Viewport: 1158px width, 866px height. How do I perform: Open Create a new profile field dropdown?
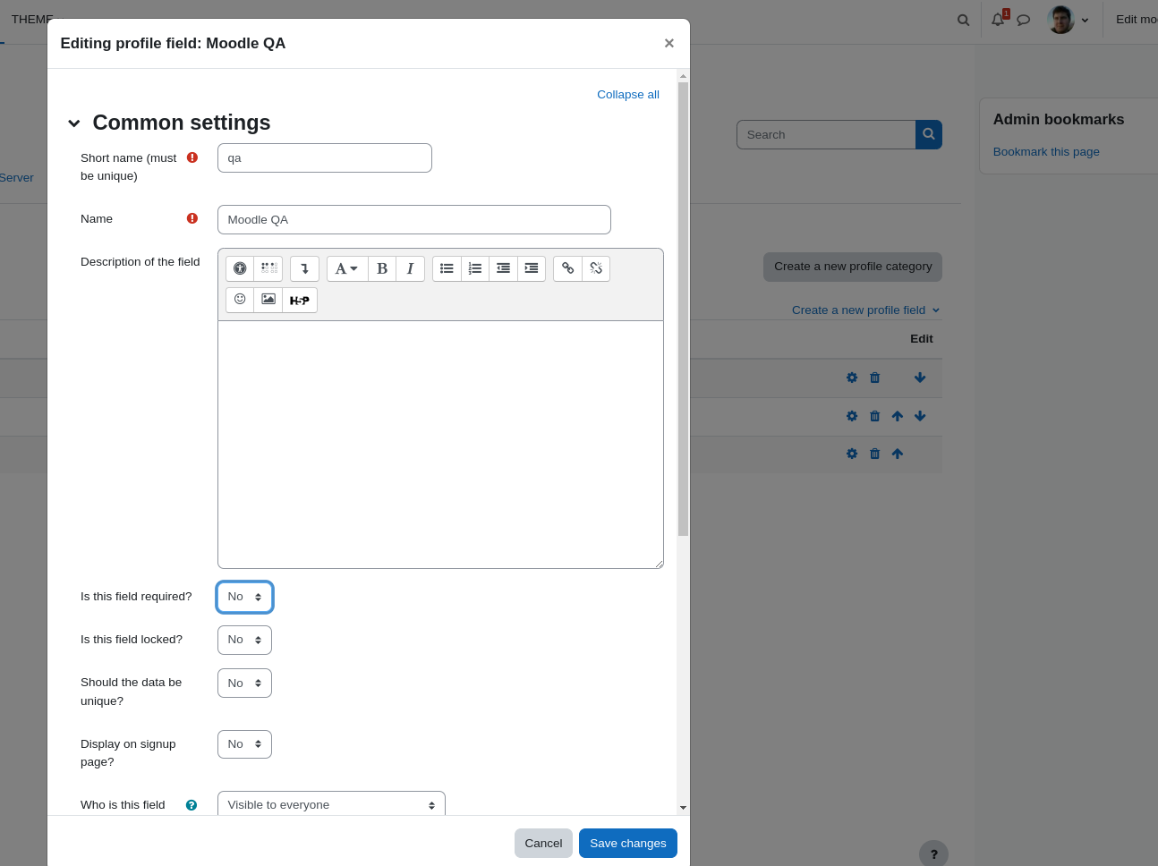[866, 310]
